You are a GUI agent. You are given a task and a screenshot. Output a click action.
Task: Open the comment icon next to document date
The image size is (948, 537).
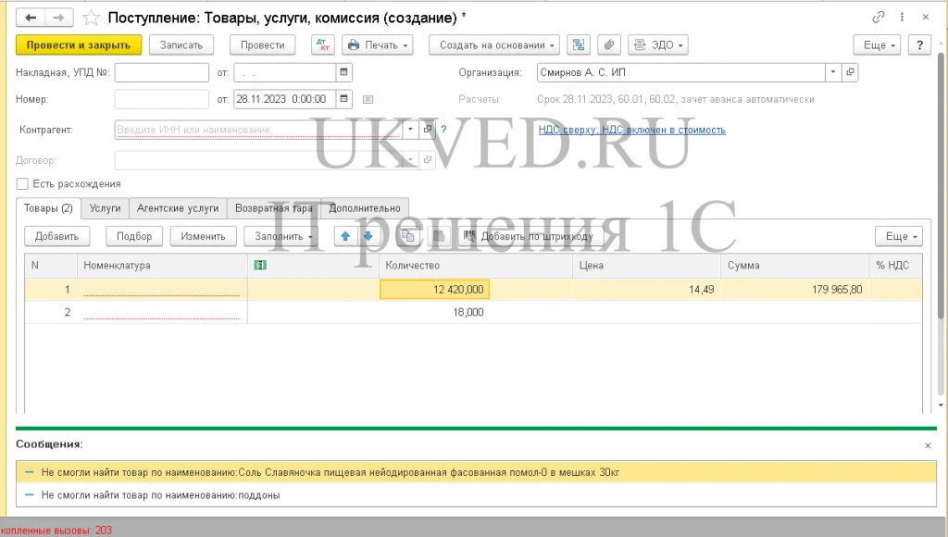(x=368, y=99)
